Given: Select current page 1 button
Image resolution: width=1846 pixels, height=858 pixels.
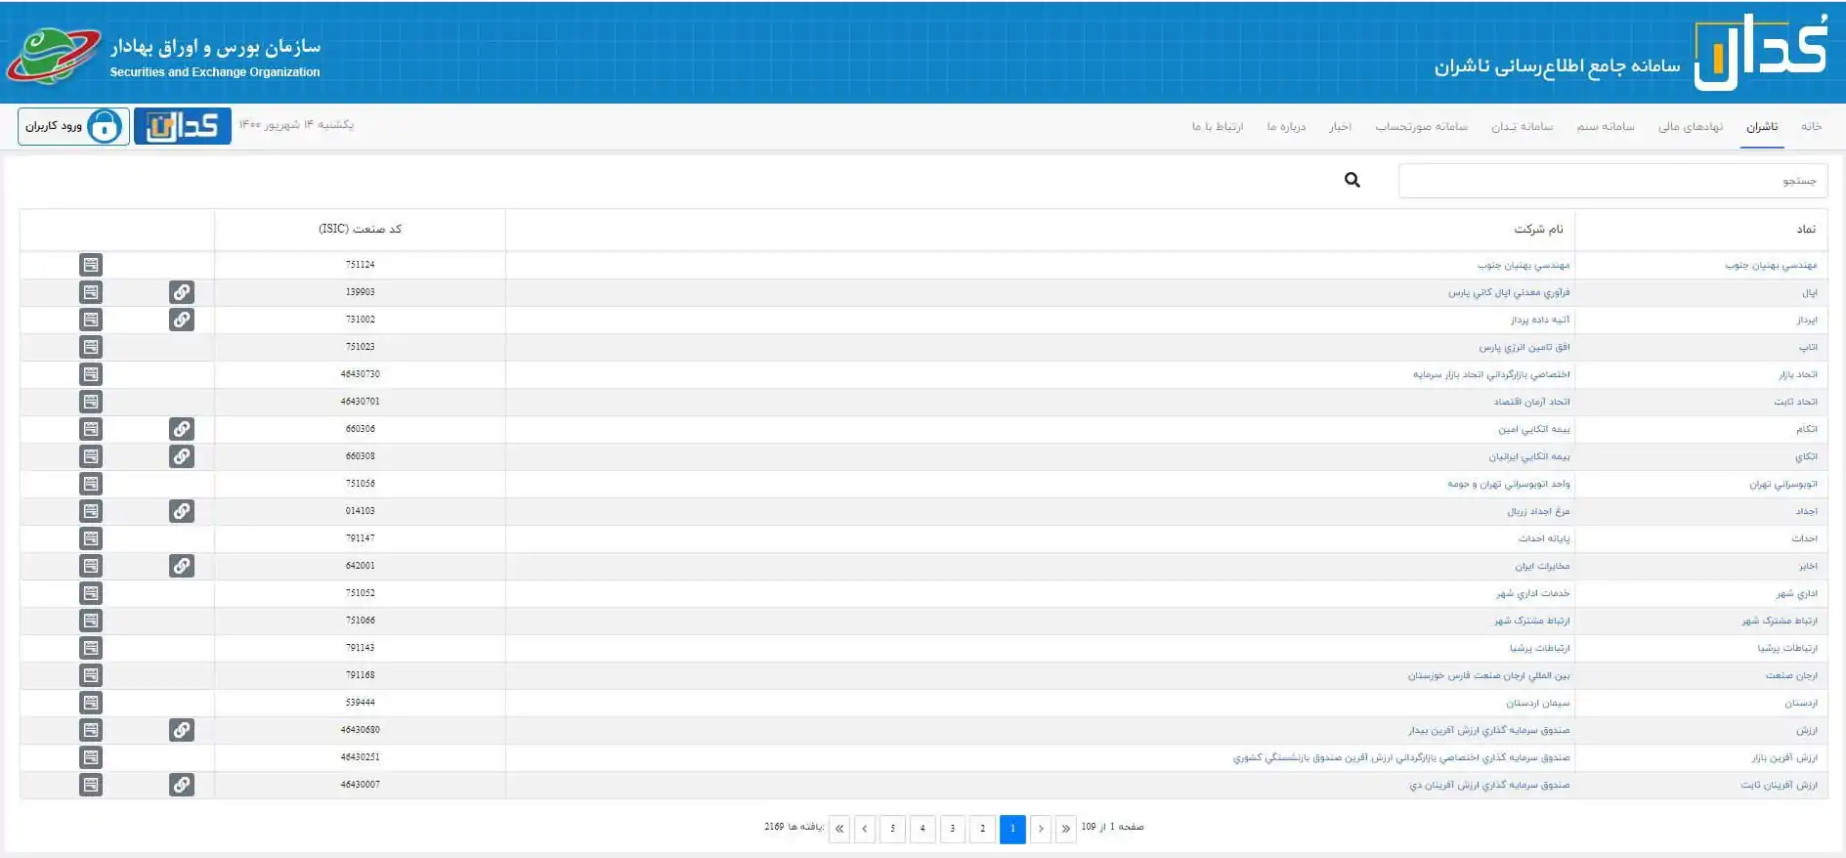Looking at the screenshot, I should pyautogui.click(x=1012, y=829).
